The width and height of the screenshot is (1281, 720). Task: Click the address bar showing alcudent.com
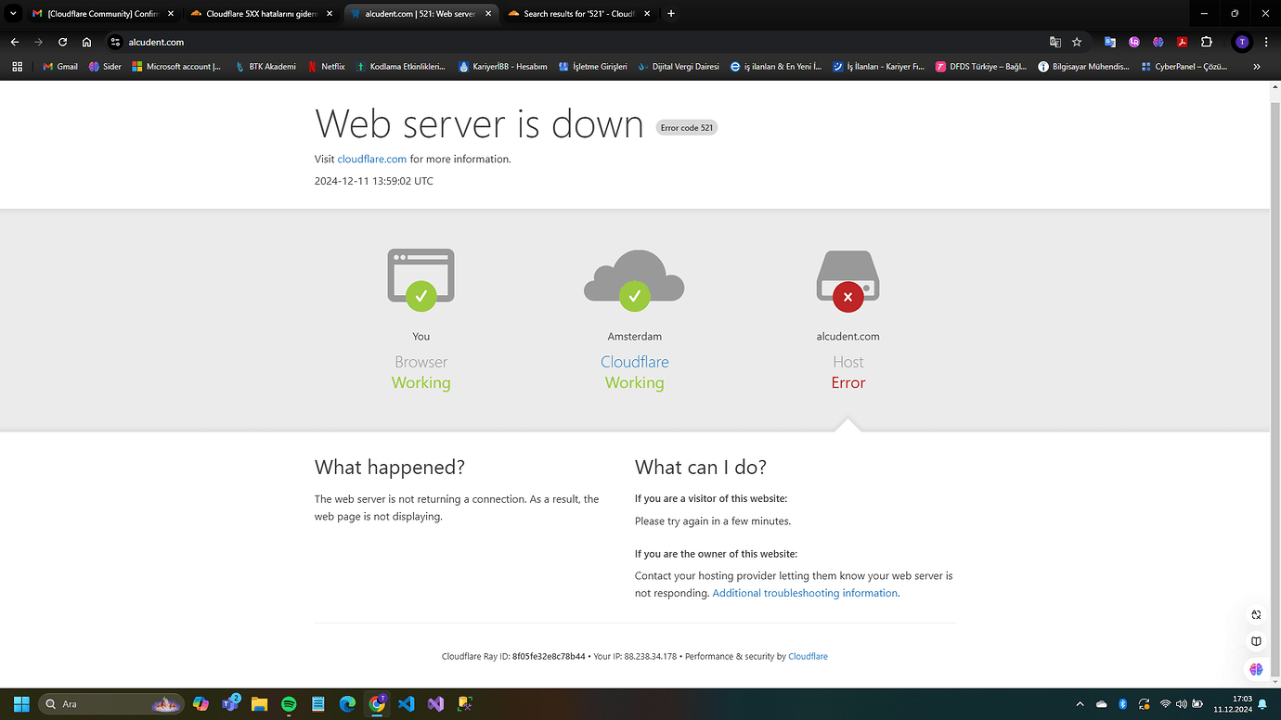pyautogui.click(x=585, y=42)
